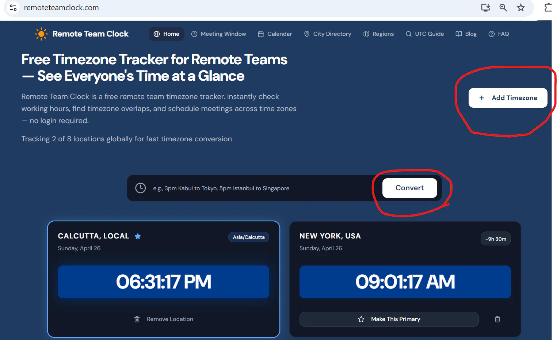Open the browser extensions puzzle icon
The height and width of the screenshot is (340, 557).
coord(548,8)
